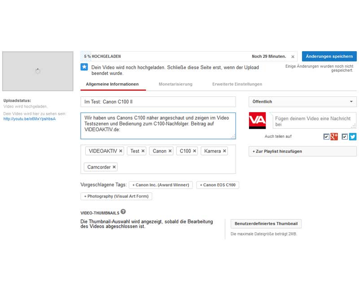Click the VA channel logo
359x287 pixels.
click(x=257, y=120)
